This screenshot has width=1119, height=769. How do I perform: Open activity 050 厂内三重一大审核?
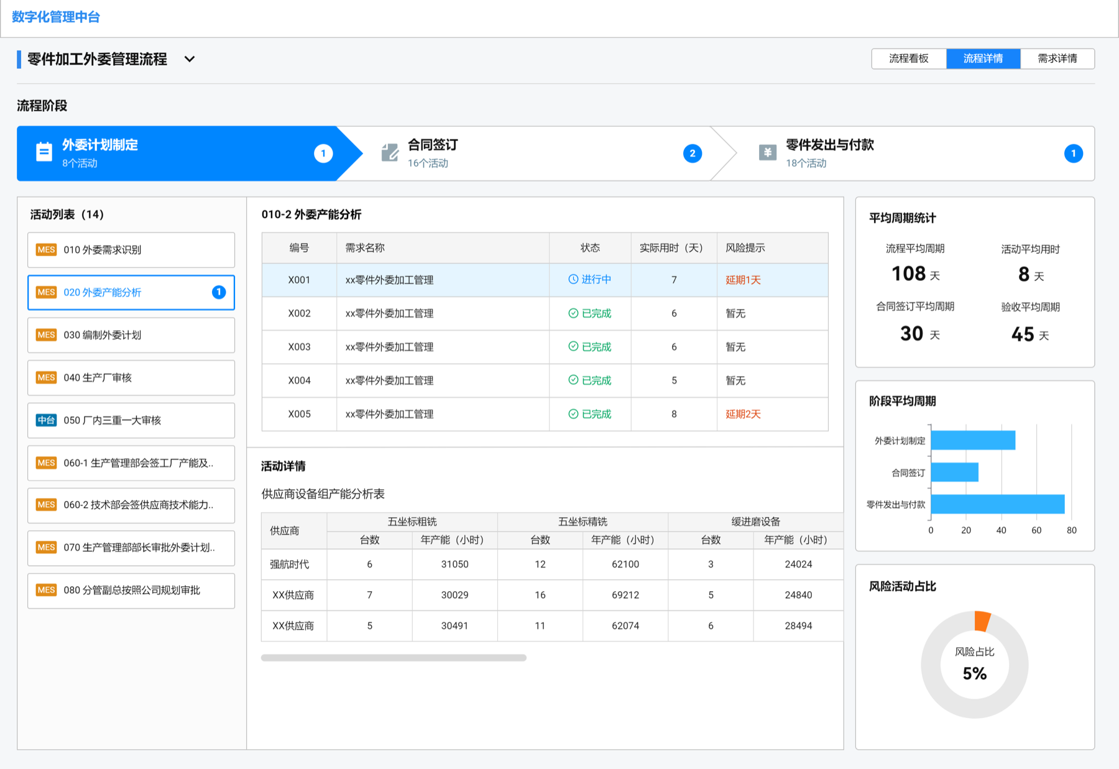131,420
